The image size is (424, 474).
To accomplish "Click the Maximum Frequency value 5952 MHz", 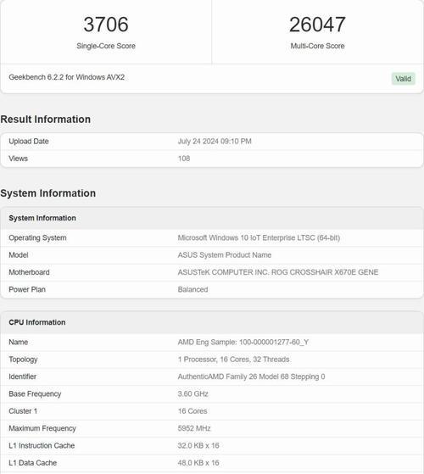I will pyautogui.click(x=194, y=428).
